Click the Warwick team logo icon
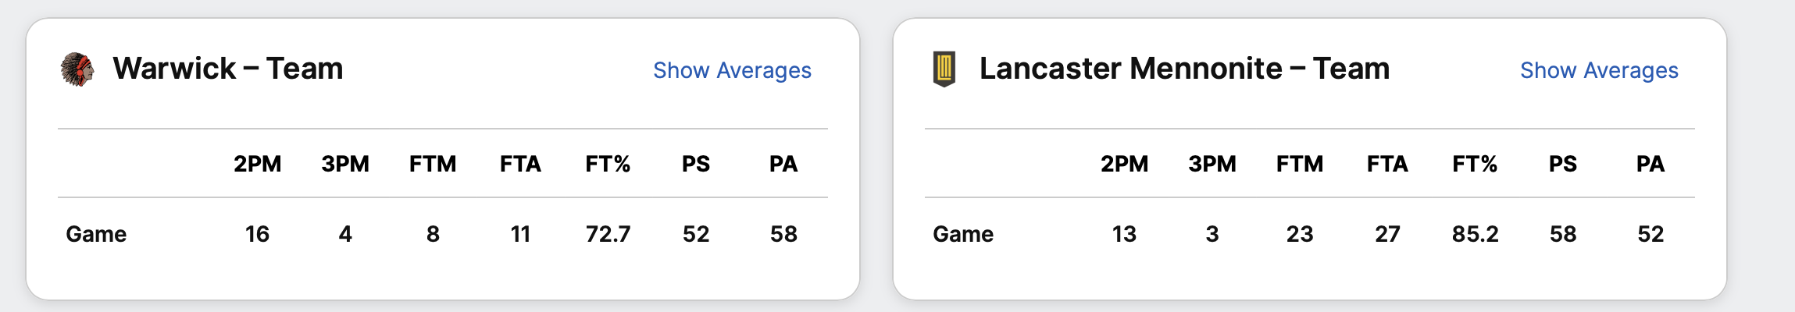 77,69
